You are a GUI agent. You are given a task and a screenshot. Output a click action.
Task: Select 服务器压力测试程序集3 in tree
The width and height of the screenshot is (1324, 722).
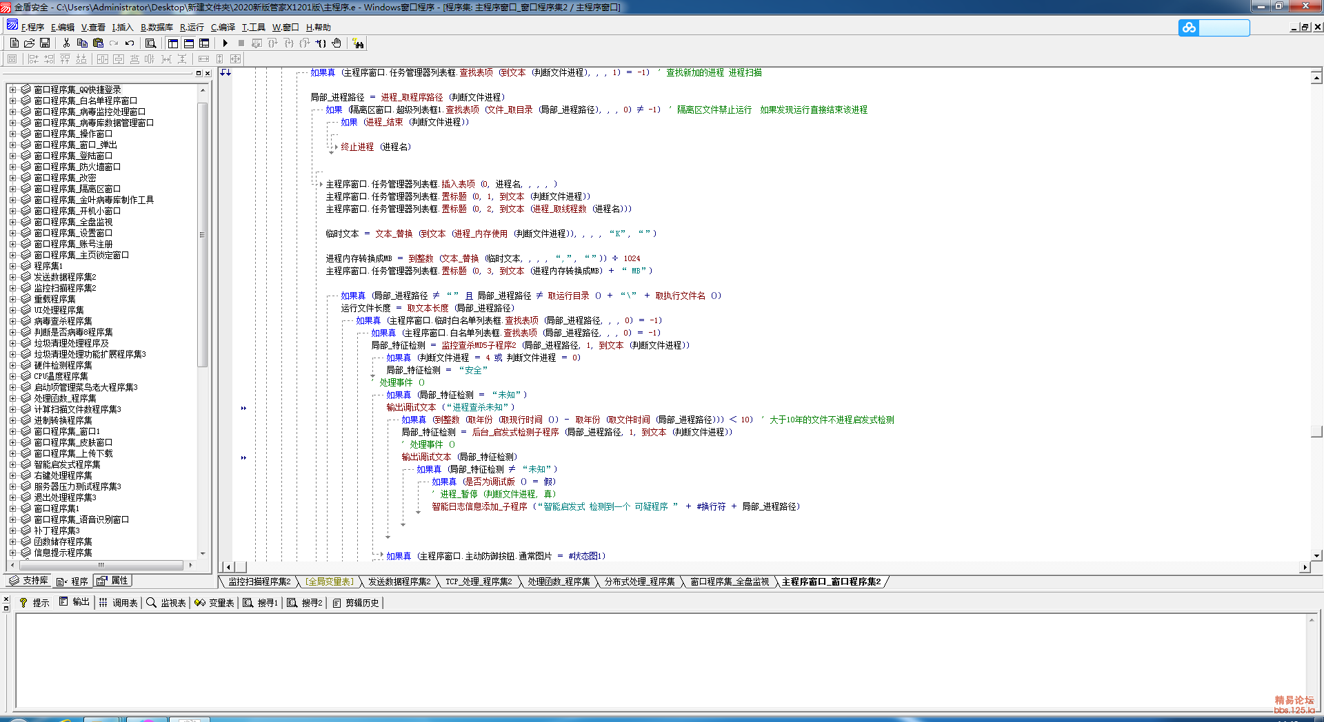77,486
